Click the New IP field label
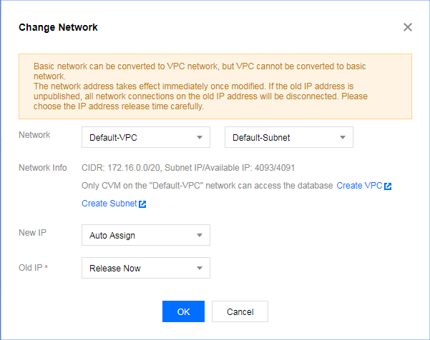 click(x=31, y=234)
